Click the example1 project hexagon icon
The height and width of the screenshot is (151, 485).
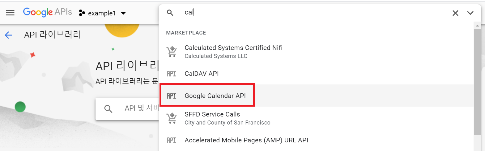pos(82,13)
